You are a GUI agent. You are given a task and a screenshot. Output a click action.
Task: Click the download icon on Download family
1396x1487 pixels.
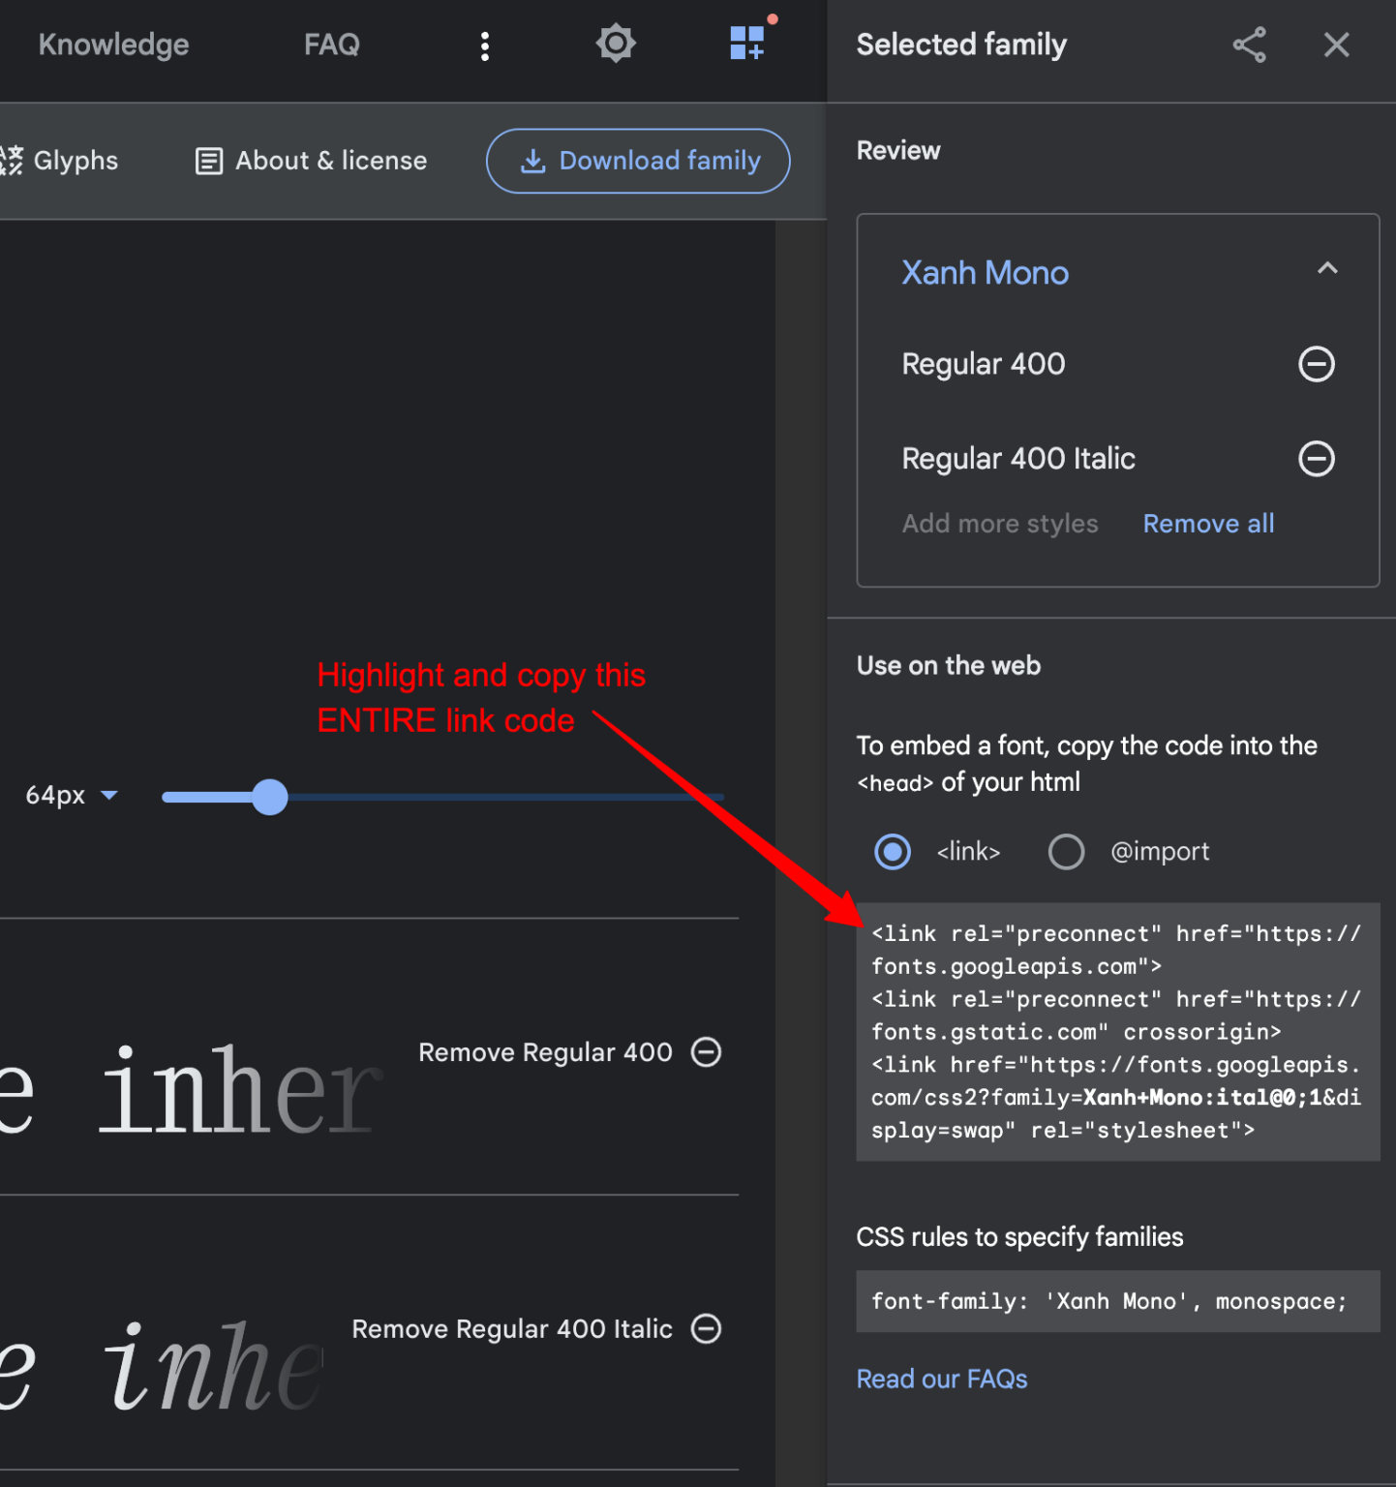pyautogui.click(x=533, y=161)
